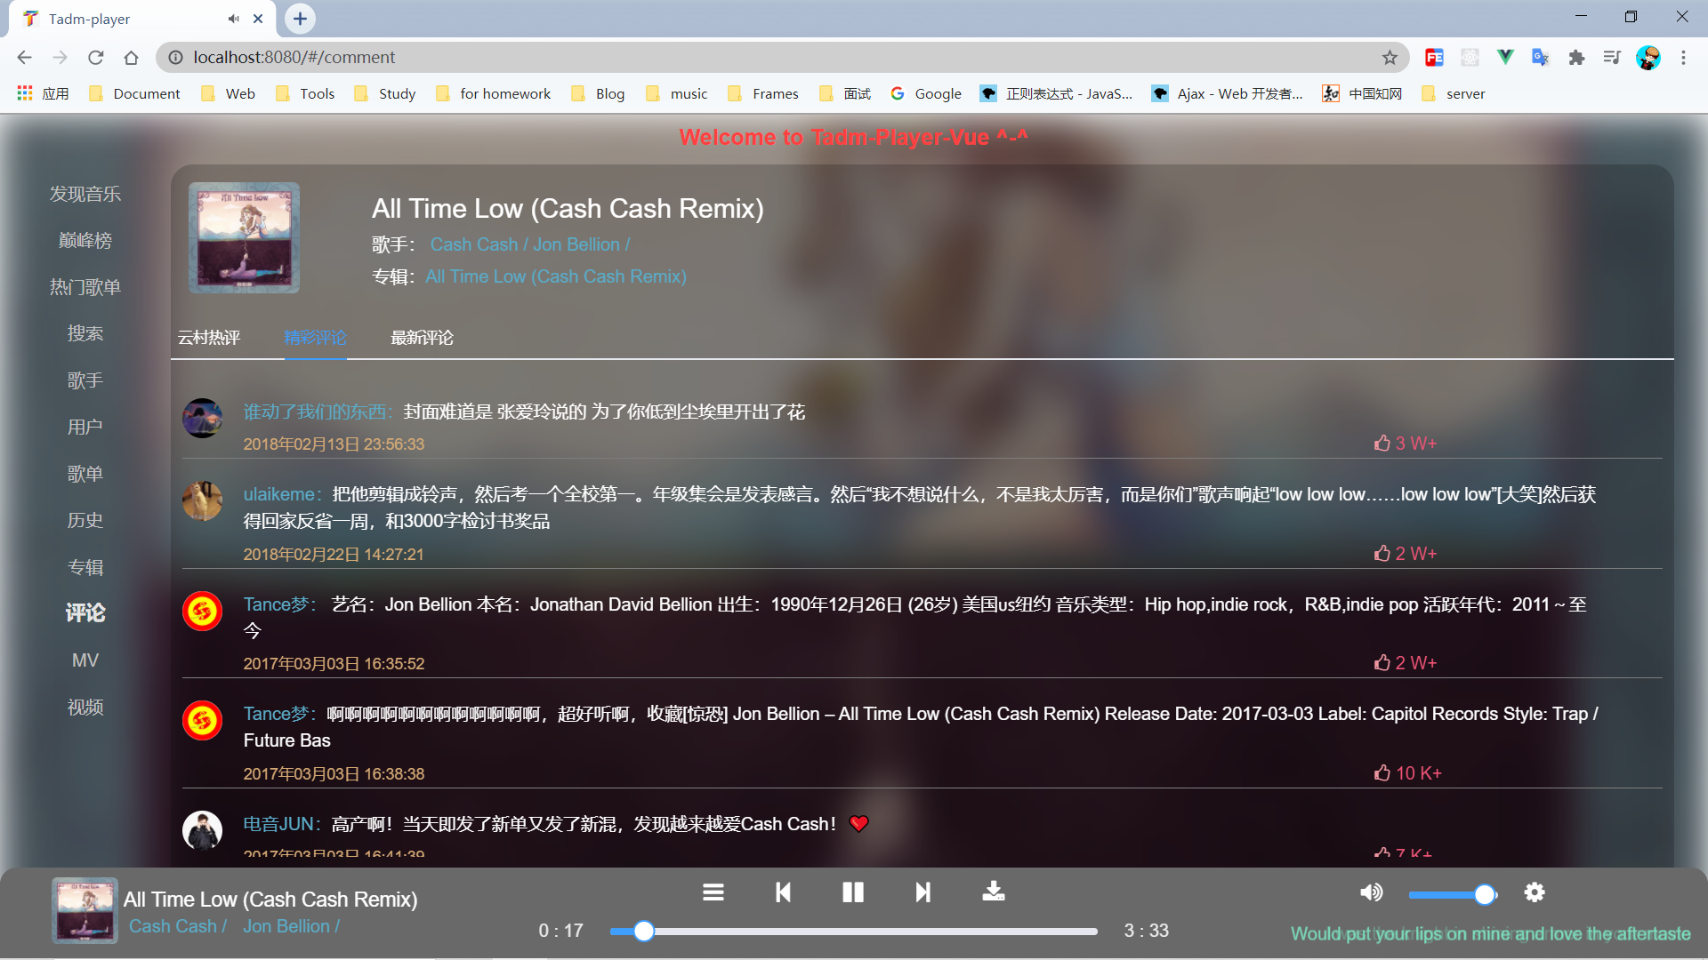
Task: Switch to 最新评论 tab
Action: 422,338
